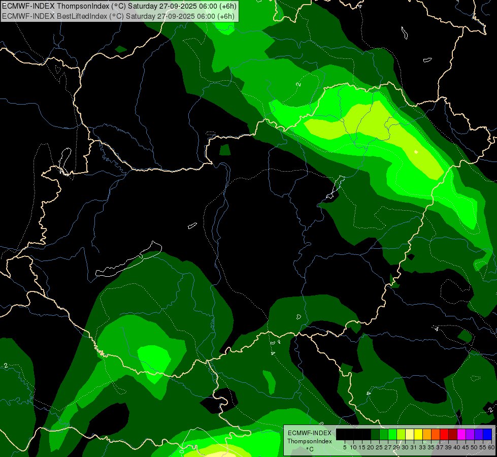Click the tiny pale yellow peak spot
Viewport: 497px width, 457px height.
[416, 151]
